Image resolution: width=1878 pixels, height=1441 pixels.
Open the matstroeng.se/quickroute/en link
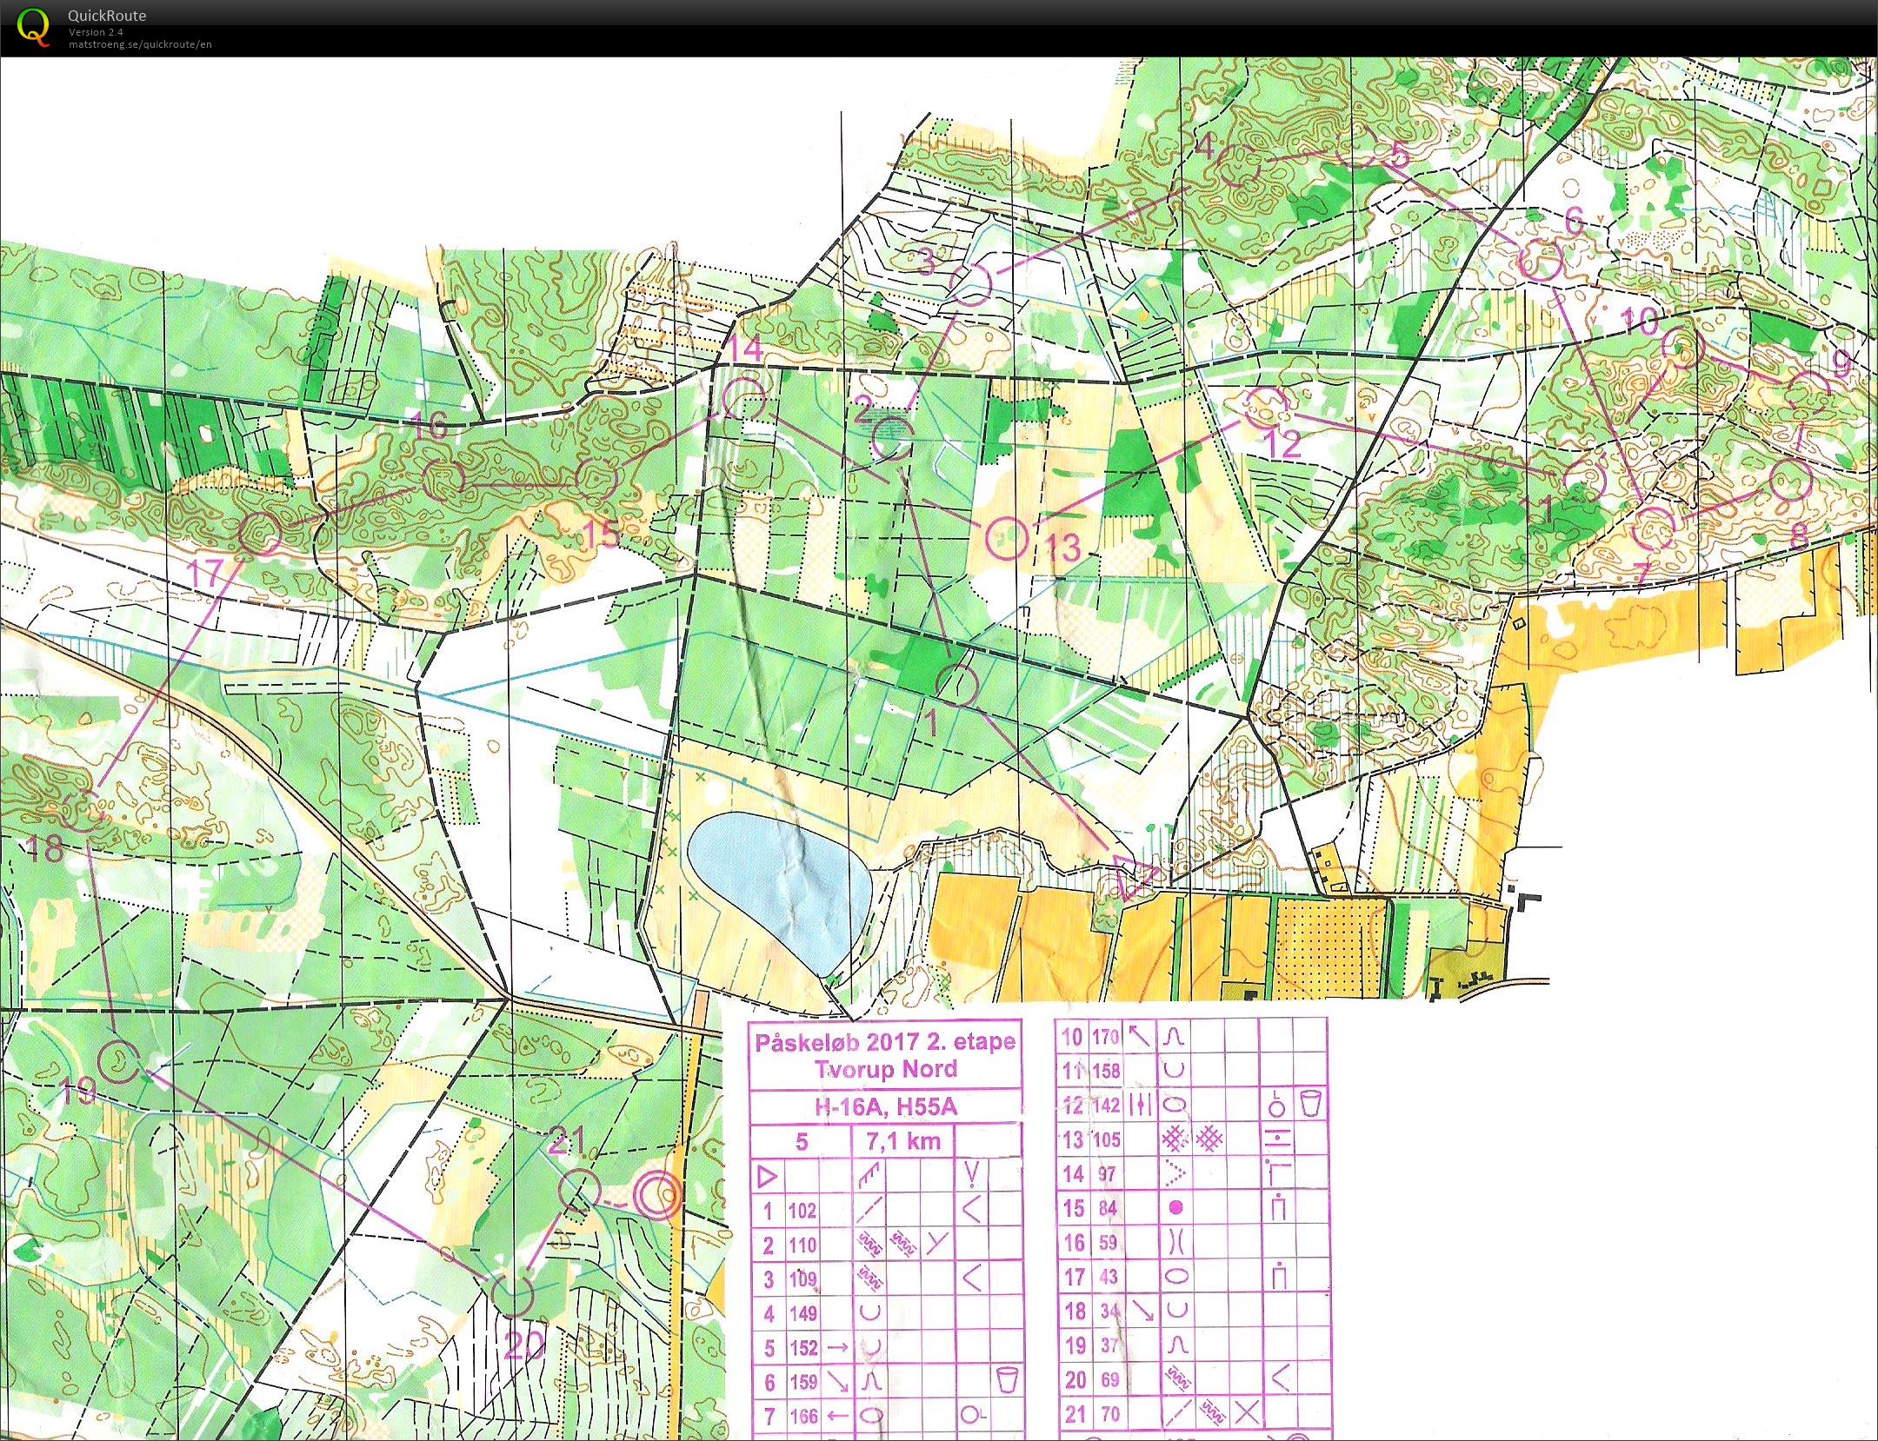(140, 44)
